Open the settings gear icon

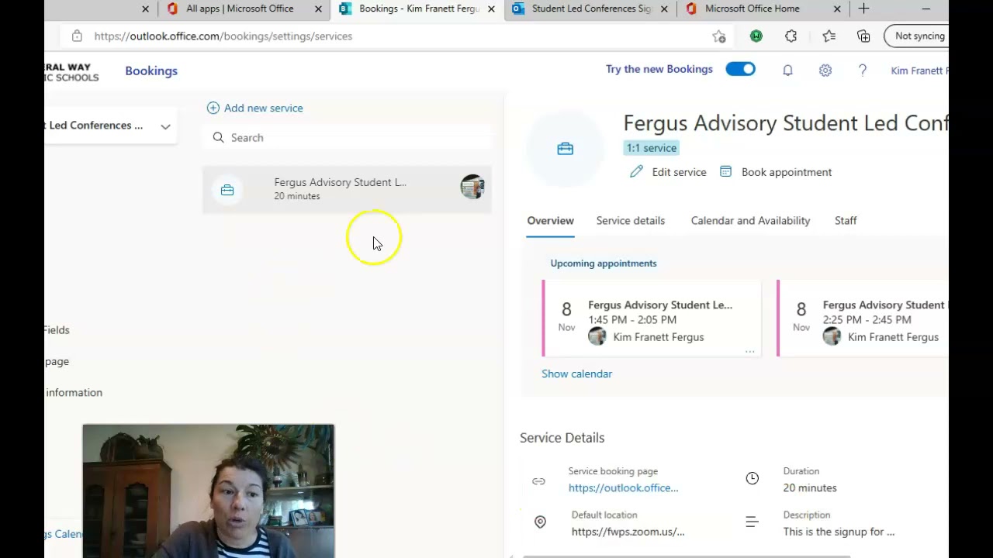pyautogui.click(x=825, y=70)
